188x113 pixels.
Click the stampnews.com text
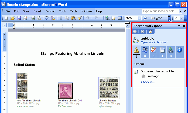pos(25,106)
